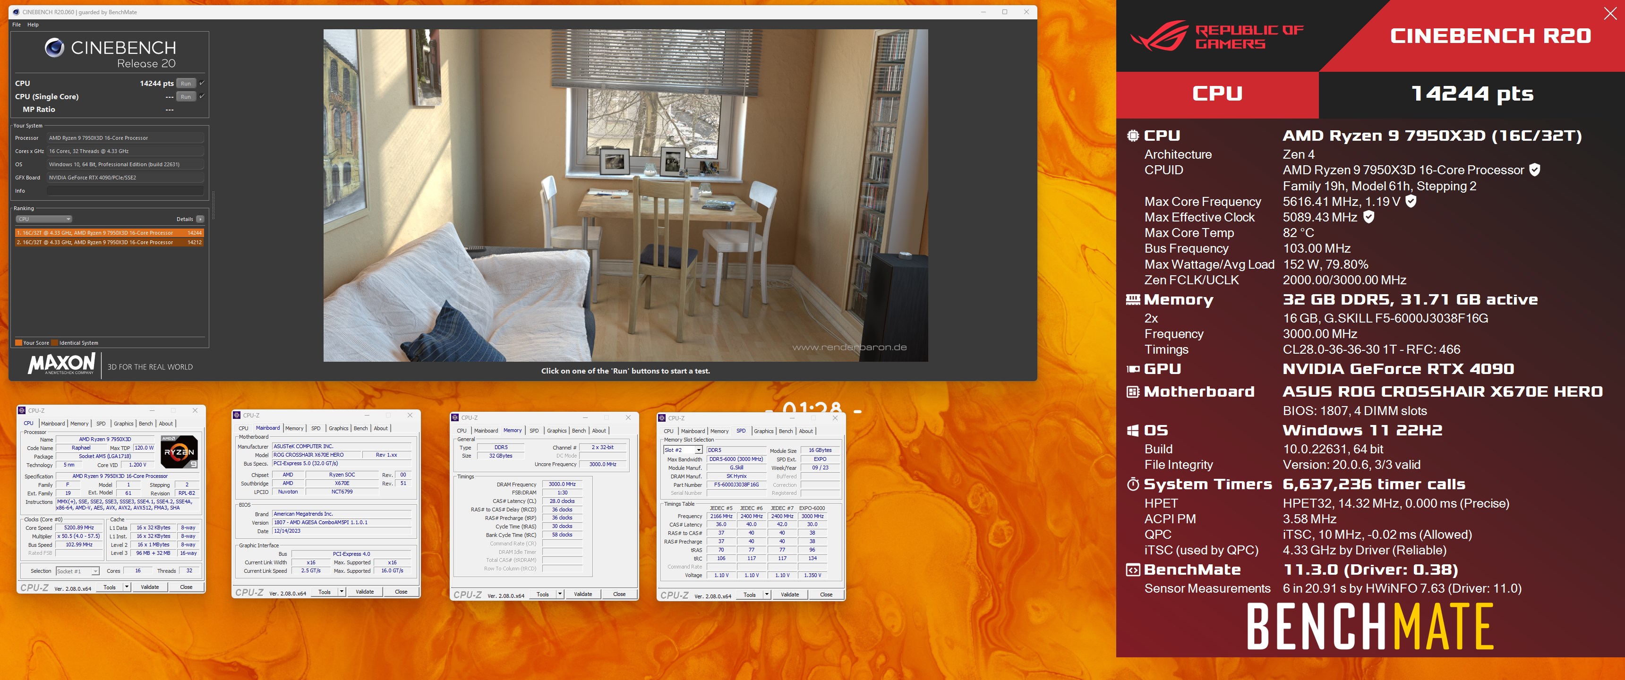Toggle the checkmark next to the CPU test
This screenshot has height=680, width=1625.
[202, 83]
